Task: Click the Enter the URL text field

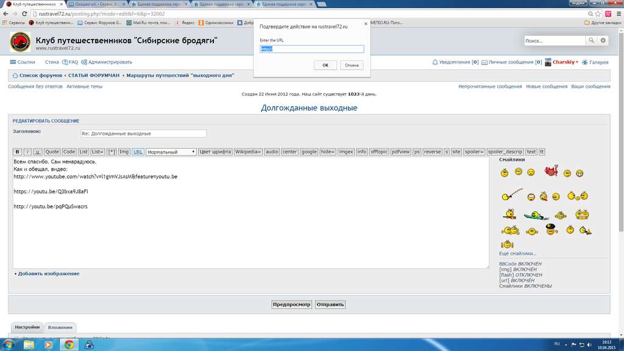Action: tap(311, 49)
